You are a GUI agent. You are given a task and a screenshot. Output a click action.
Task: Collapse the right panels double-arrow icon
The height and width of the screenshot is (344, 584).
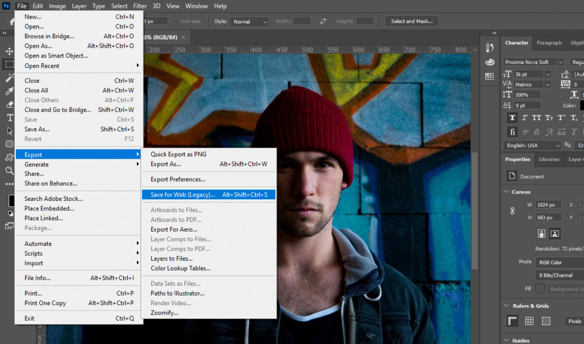494,33
